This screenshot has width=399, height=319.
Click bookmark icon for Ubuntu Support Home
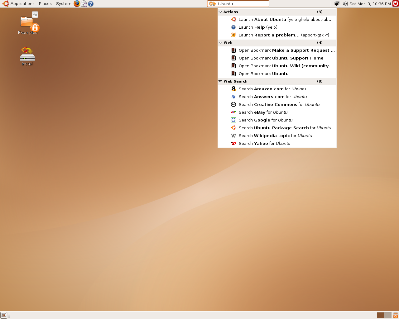pyautogui.click(x=233, y=58)
